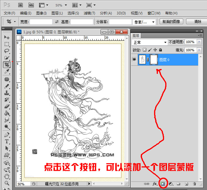Toggle lock position icon
Screen dimensions: 207x190
pos(155,50)
